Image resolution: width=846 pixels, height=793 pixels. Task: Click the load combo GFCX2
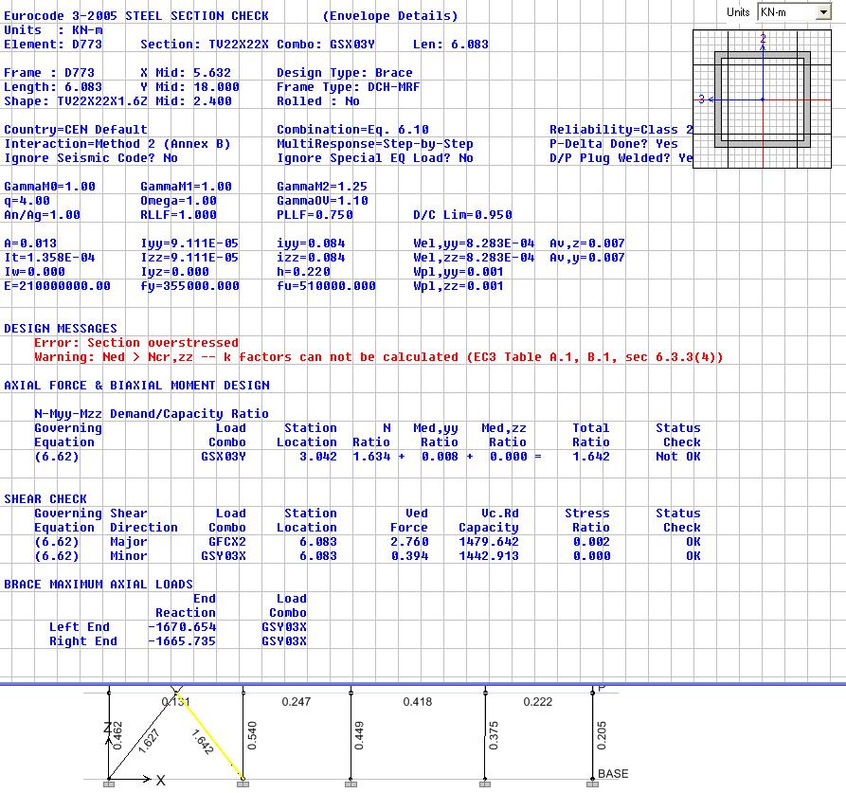[227, 542]
